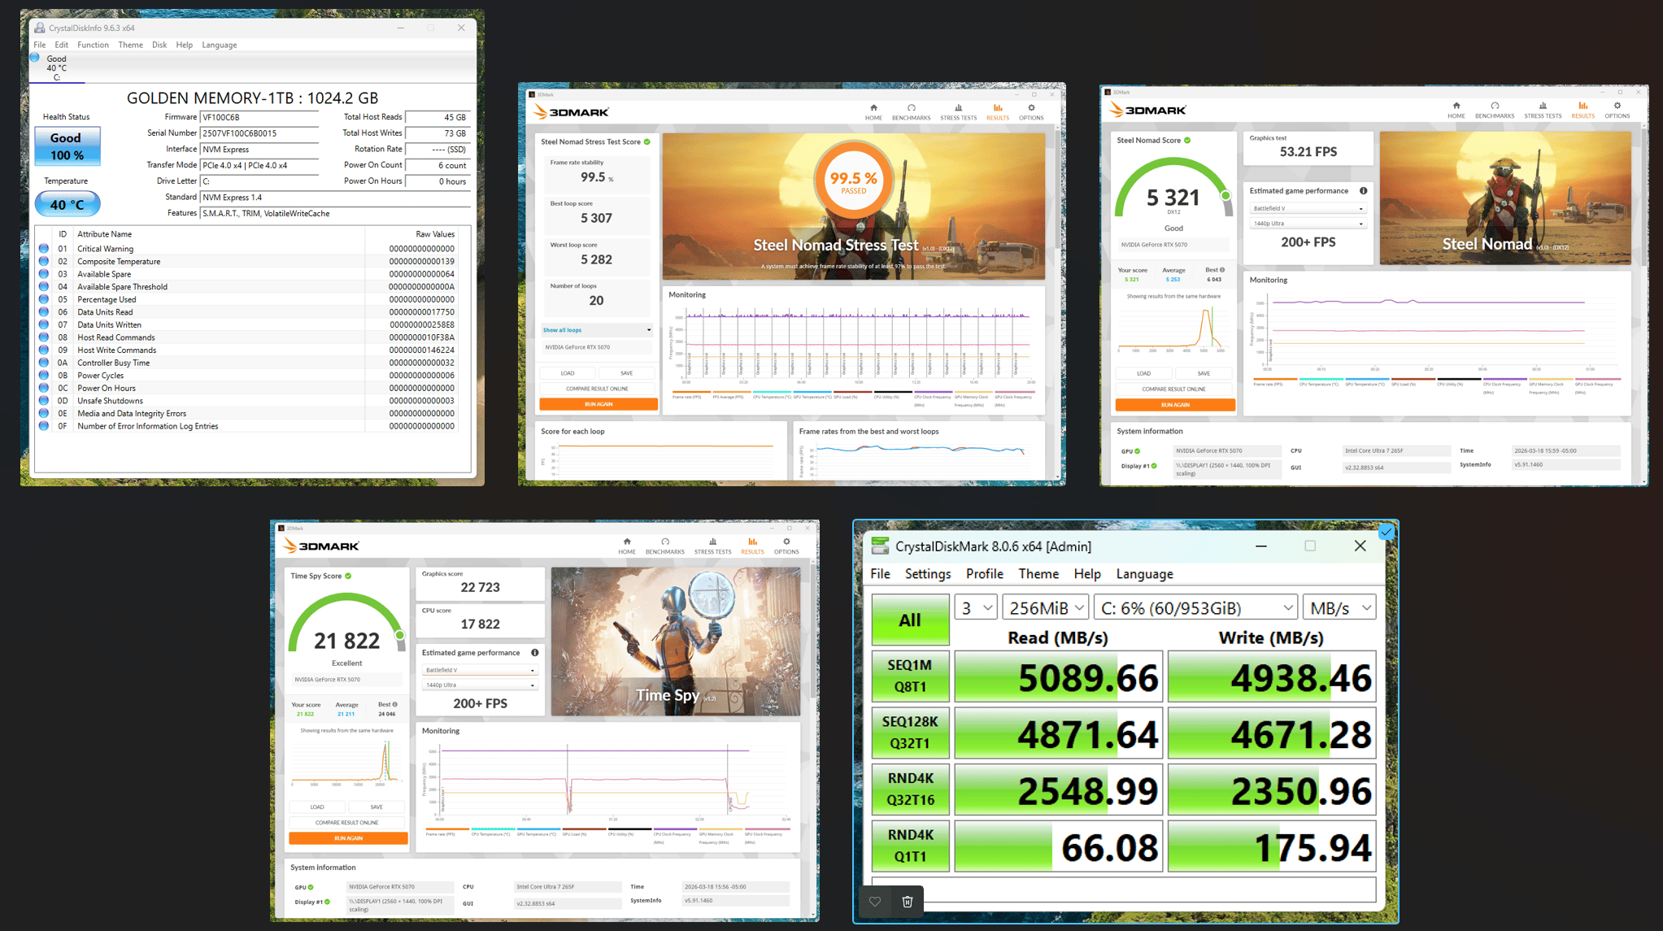Click Results icon in Steel Nomad 5 321 window
The width and height of the screenshot is (1663, 931).
point(1582,110)
